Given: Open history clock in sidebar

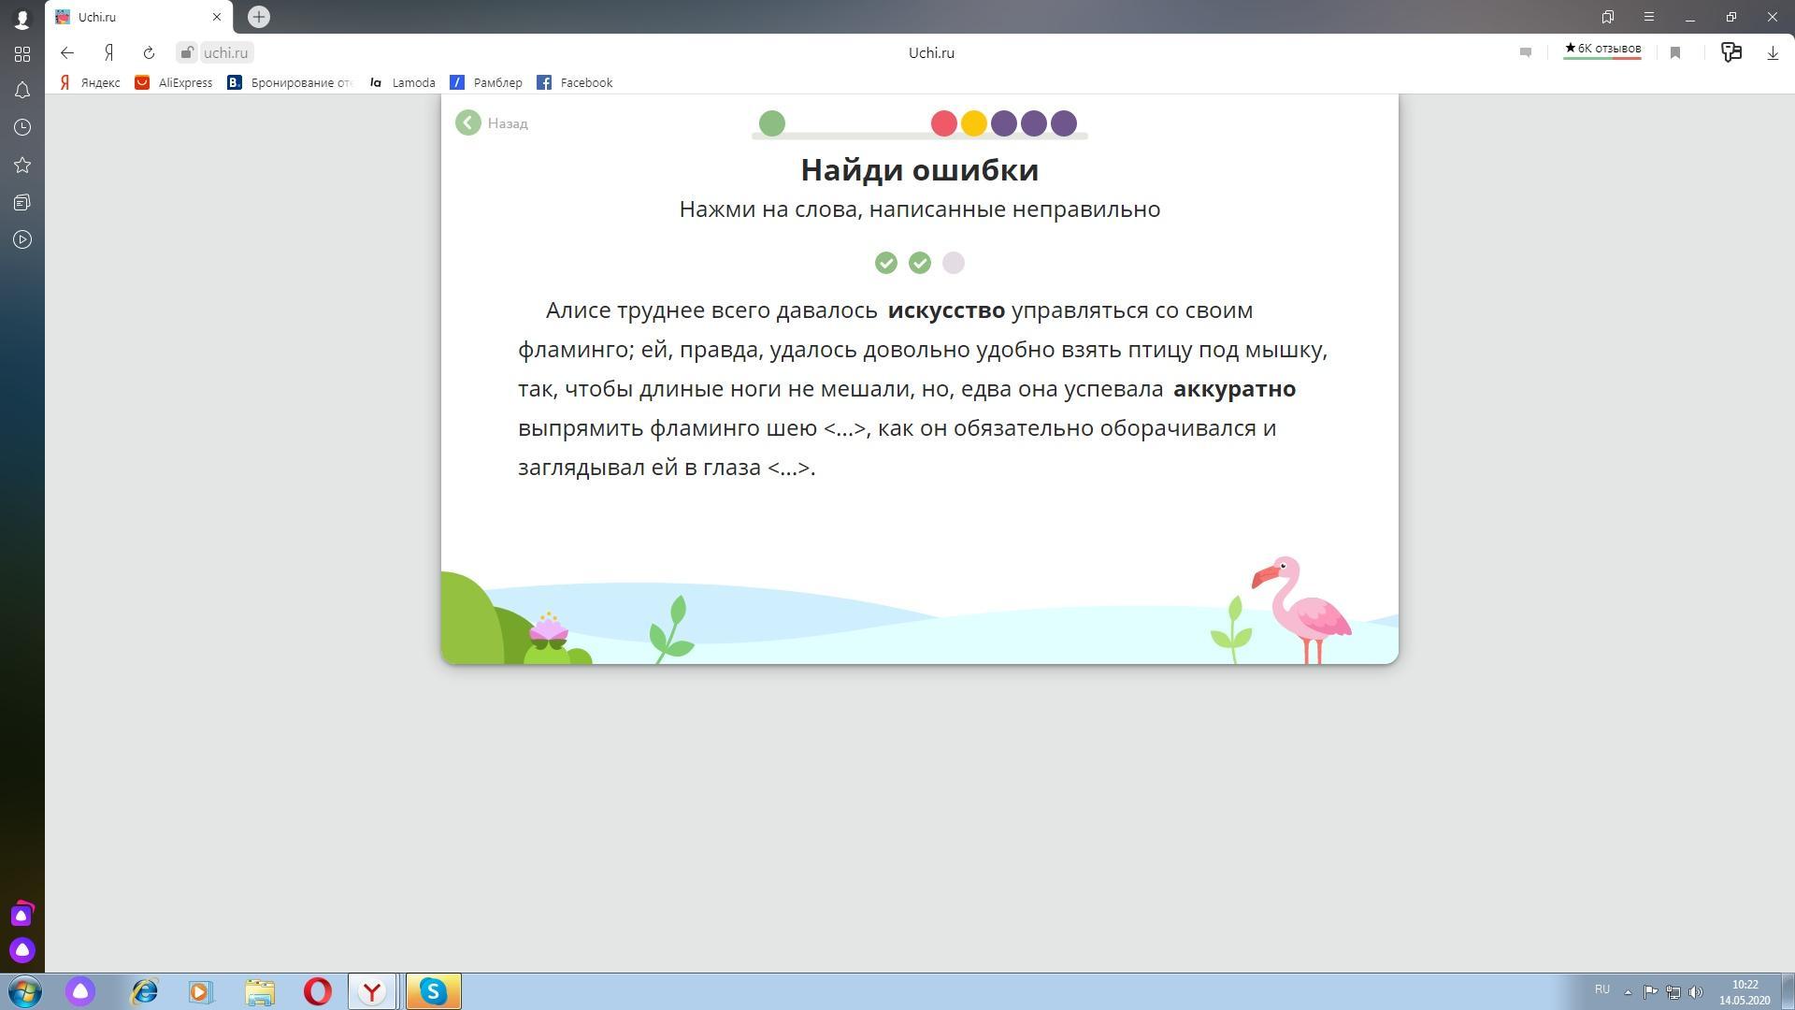Looking at the screenshot, I should [x=22, y=128].
